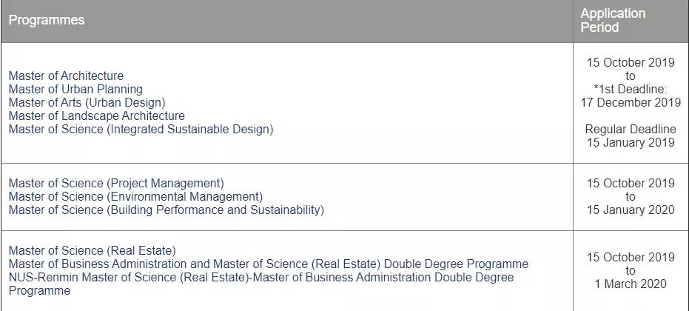This screenshot has height=311, width=689.
Task: Click the Regular Deadline 15 January 2019 text
Action: [631, 136]
